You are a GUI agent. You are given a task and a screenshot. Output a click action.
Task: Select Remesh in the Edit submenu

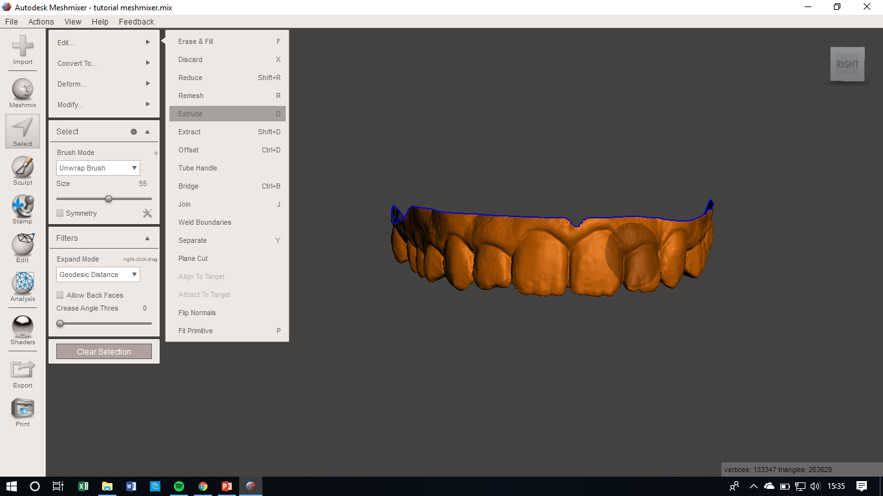point(228,96)
